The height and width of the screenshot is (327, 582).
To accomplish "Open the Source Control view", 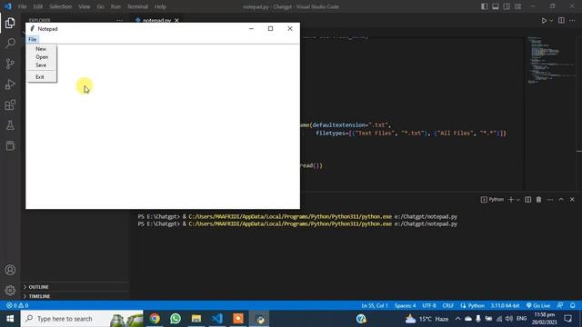I will 10,64.
